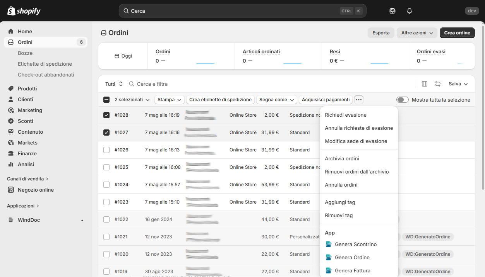This screenshot has height=277, width=485.
Task: Click the Negozio online store icon
Action: point(11,190)
